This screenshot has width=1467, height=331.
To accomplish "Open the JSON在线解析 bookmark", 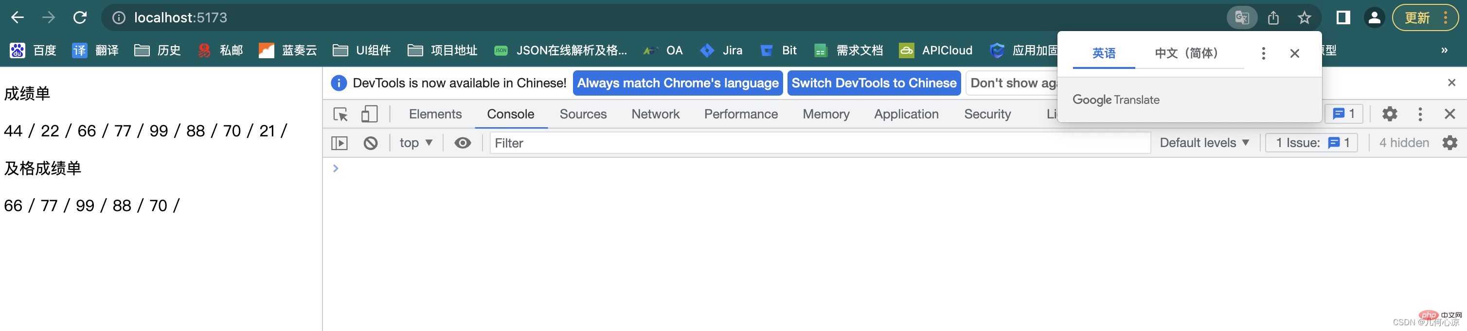I will (x=560, y=50).
